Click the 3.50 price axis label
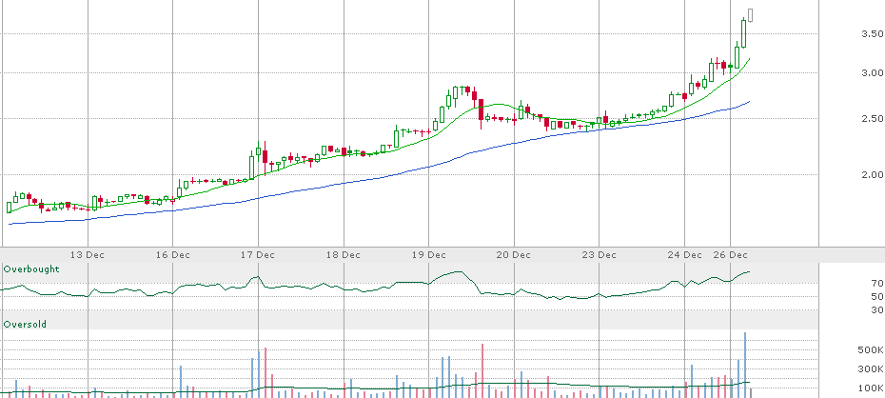Screen dimensions: 885x398 (x=872, y=34)
